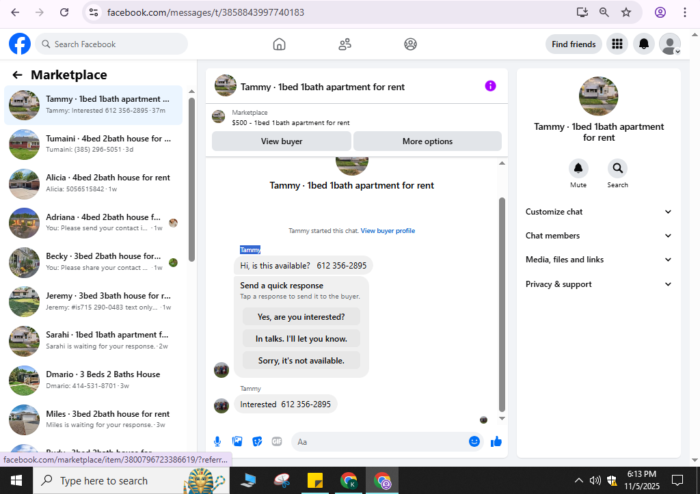Screen dimensions: 700x494
Task: Open the apps grid menu icon
Action: 617,44
